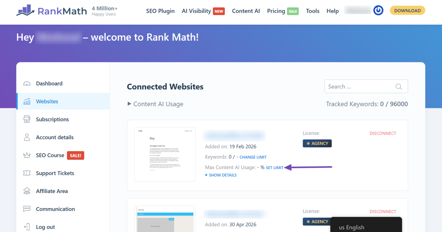Disconnect the website added 30 Apr 2026

point(383,211)
